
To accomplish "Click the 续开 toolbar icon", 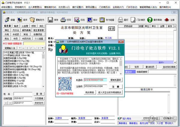I will click(x=19, y=20).
